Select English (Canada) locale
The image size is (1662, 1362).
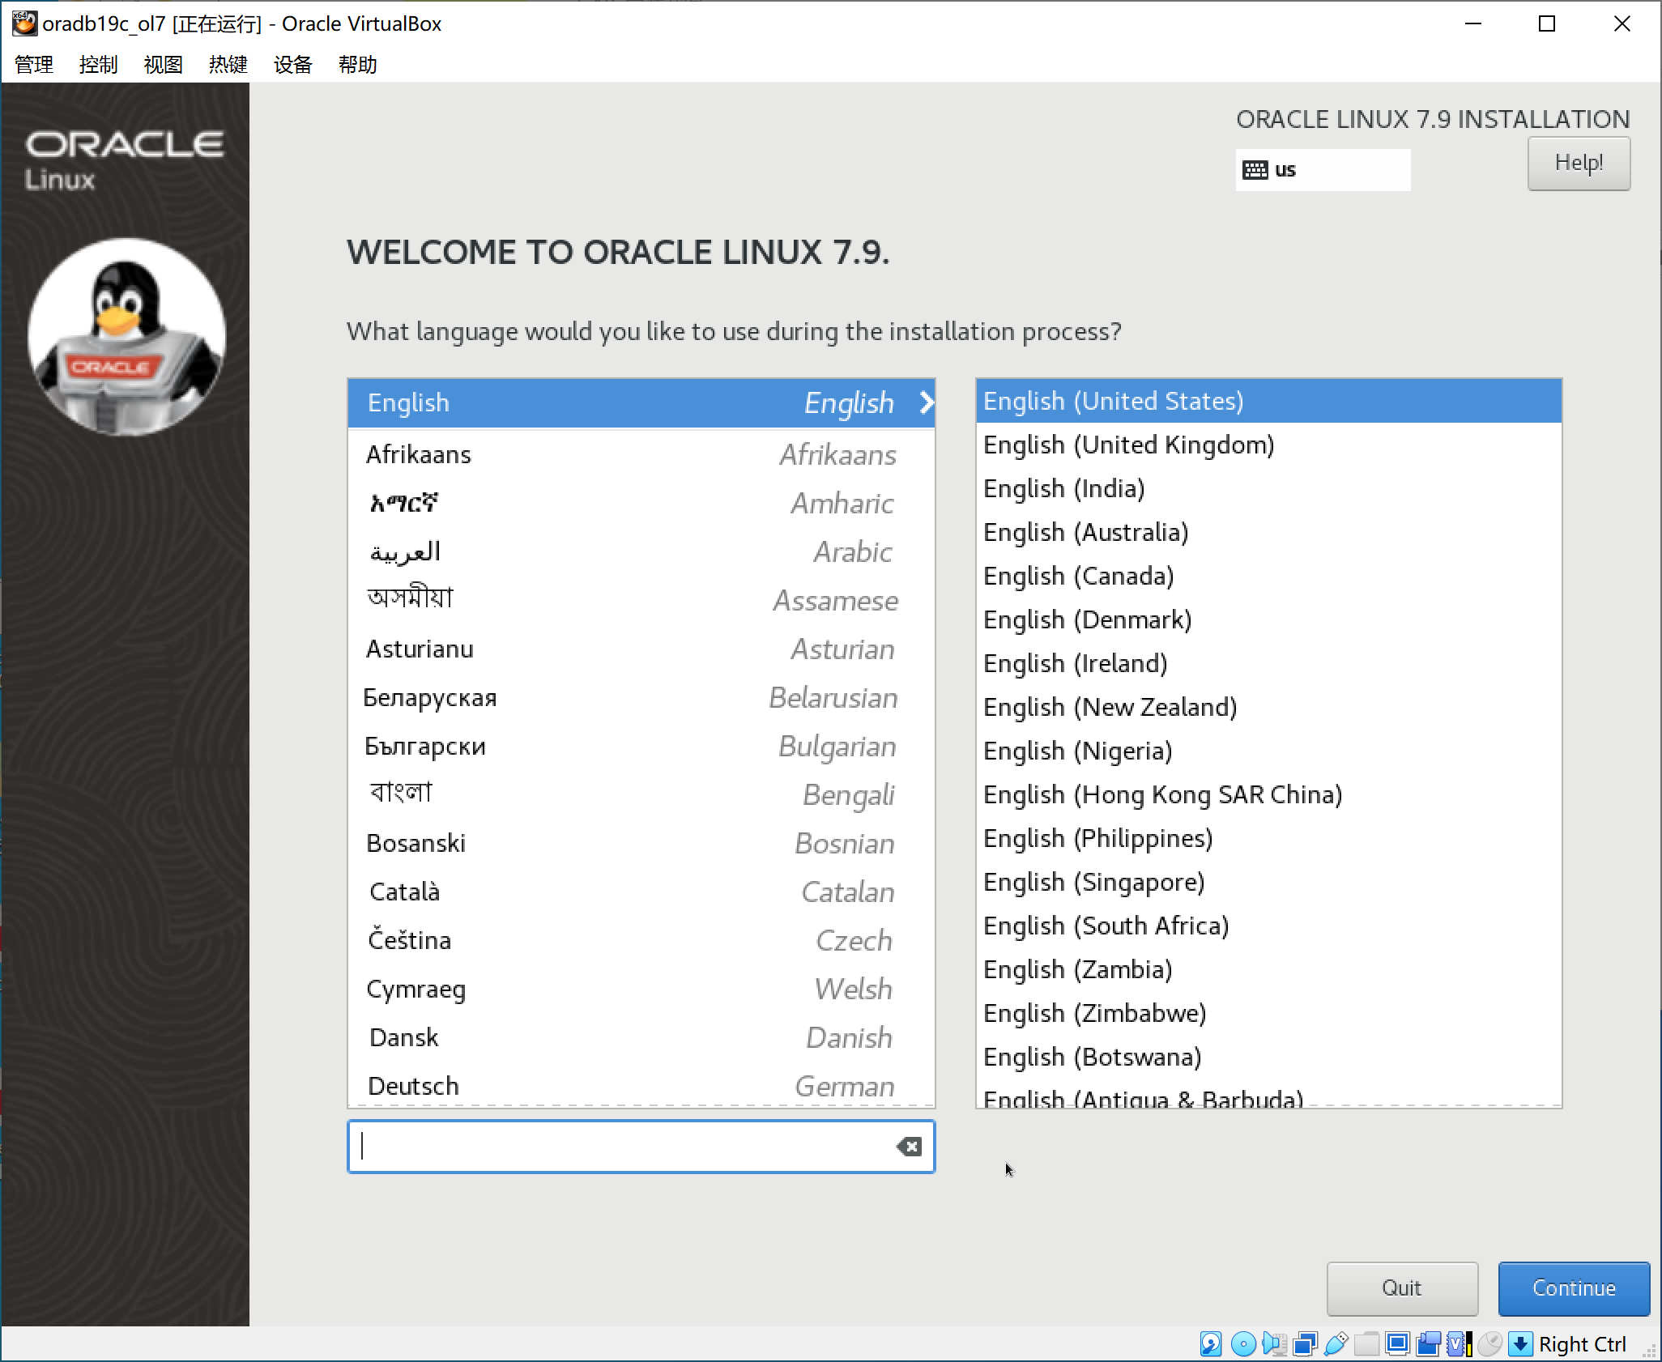[1078, 576]
